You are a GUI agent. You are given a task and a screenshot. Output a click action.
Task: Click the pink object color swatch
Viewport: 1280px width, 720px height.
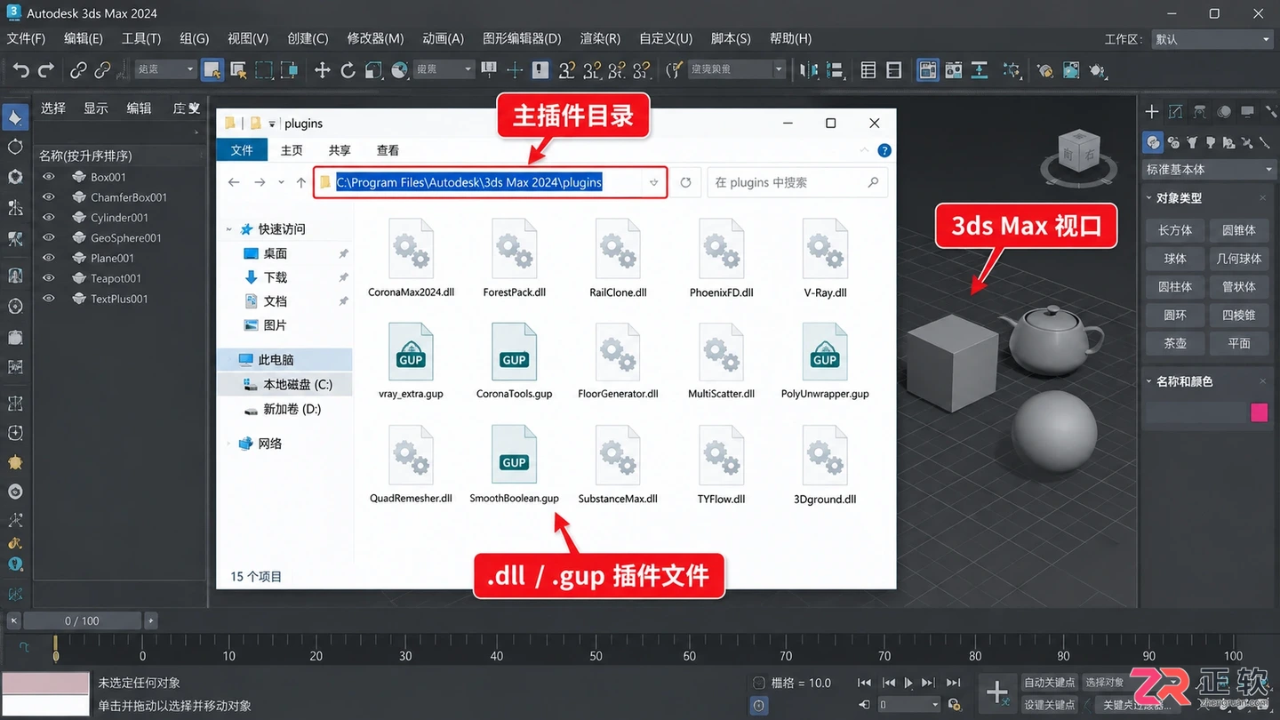(x=1259, y=412)
